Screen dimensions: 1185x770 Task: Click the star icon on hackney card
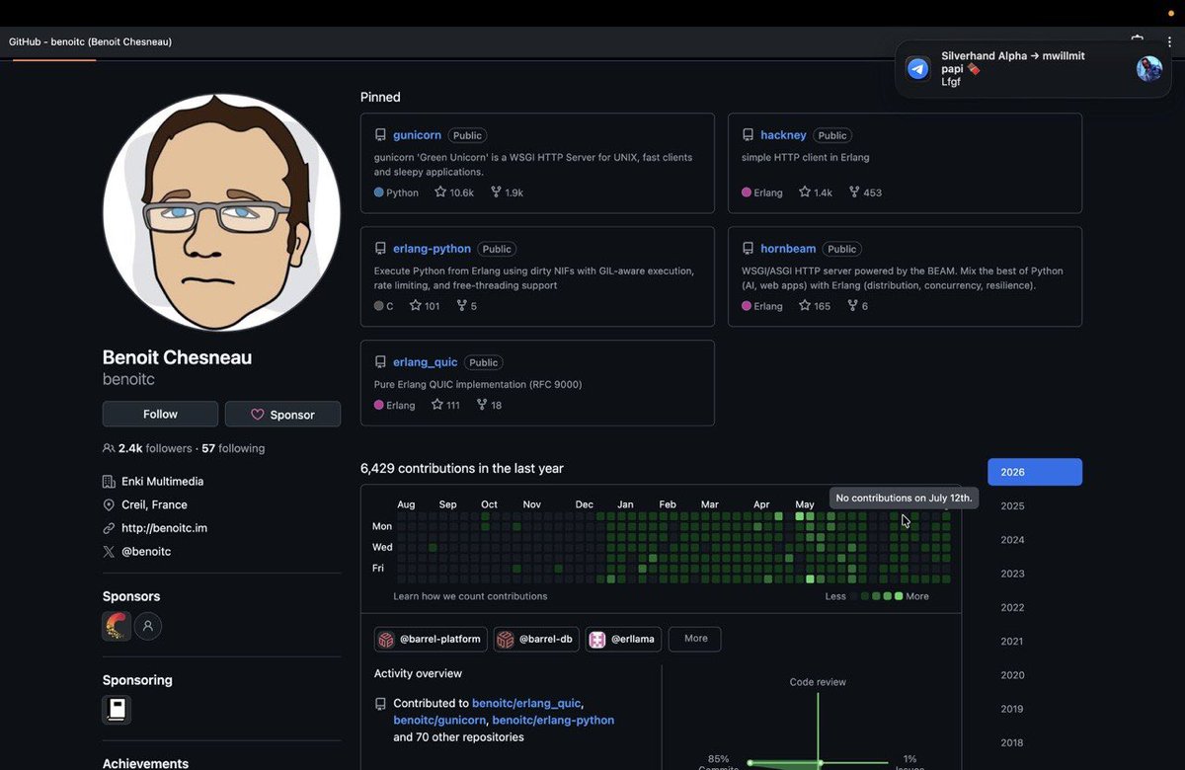pos(804,192)
